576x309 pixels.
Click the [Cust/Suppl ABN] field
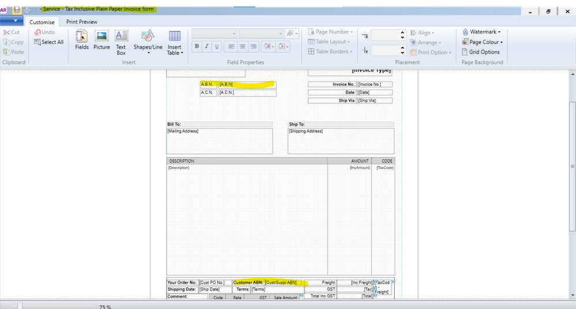pyautogui.click(x=280, y=282)
